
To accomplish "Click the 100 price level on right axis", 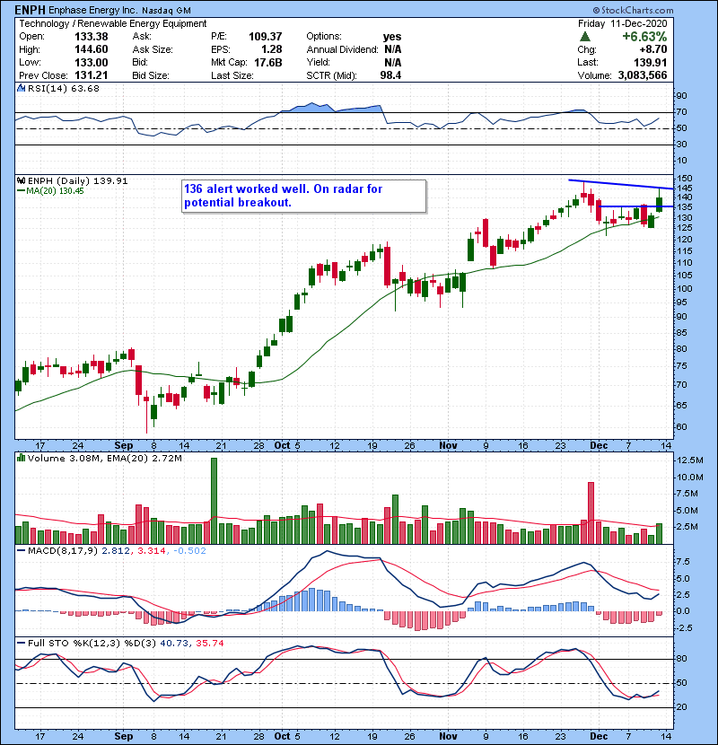I will tap(685, 288).
